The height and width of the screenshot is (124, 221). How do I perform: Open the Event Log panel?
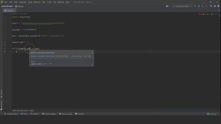[212, 114]
